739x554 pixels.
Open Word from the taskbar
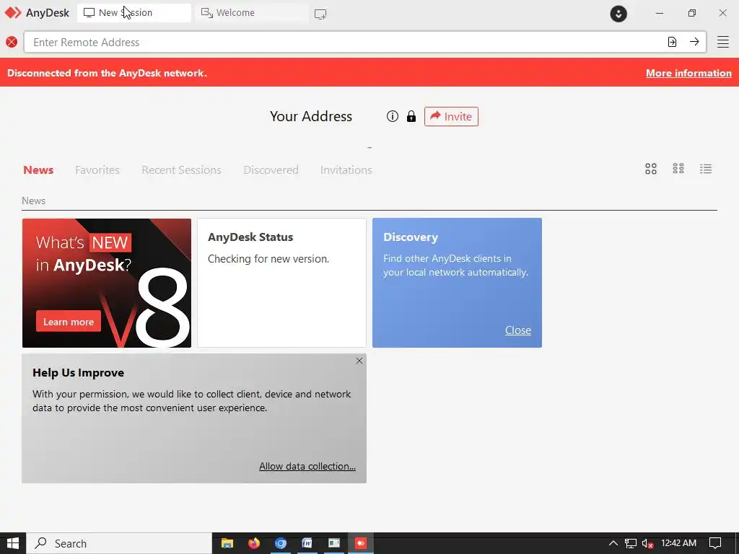(x=307, y=543)
